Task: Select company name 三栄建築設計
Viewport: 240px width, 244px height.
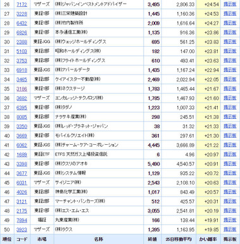Action: tap(71, 14)
